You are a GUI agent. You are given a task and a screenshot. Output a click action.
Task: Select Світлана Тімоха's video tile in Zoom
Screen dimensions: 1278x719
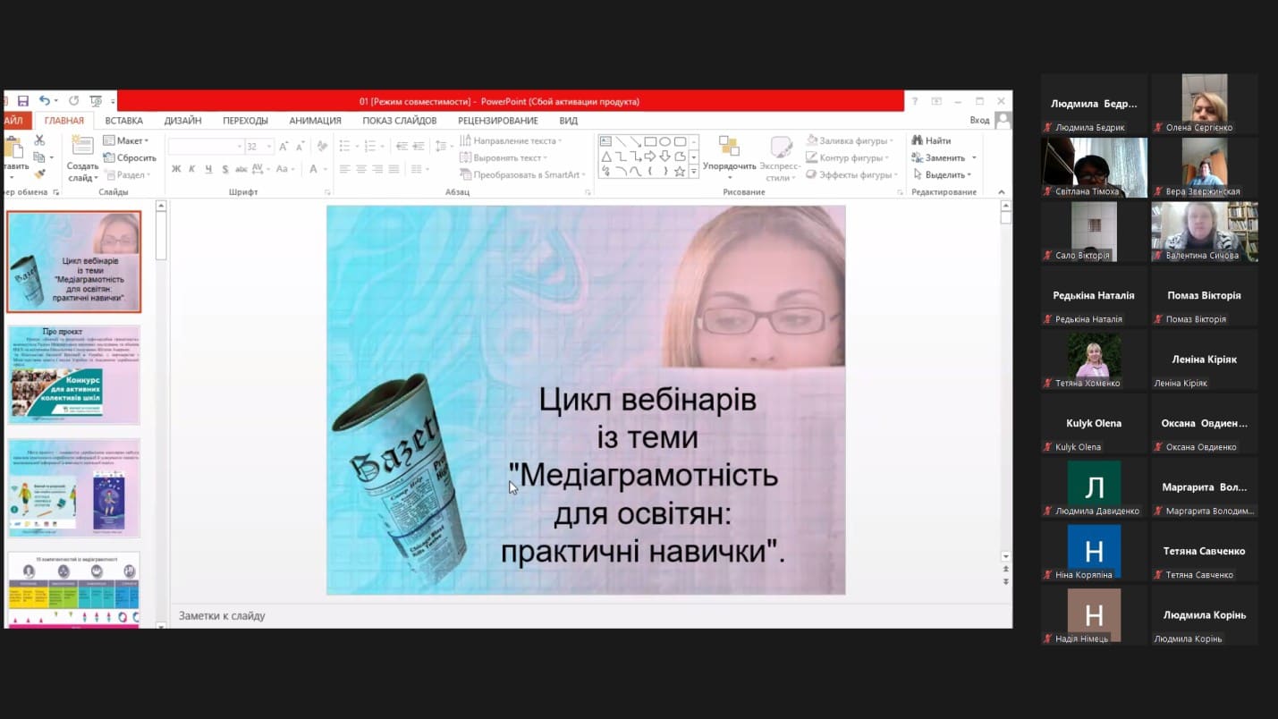pyautogui.click(x=1094, y=168)
